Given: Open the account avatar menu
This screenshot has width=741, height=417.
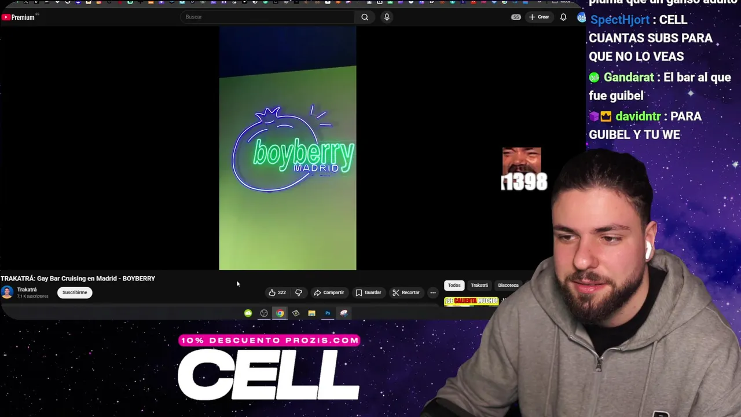Looking at the screenshot, I should point(581,17).
